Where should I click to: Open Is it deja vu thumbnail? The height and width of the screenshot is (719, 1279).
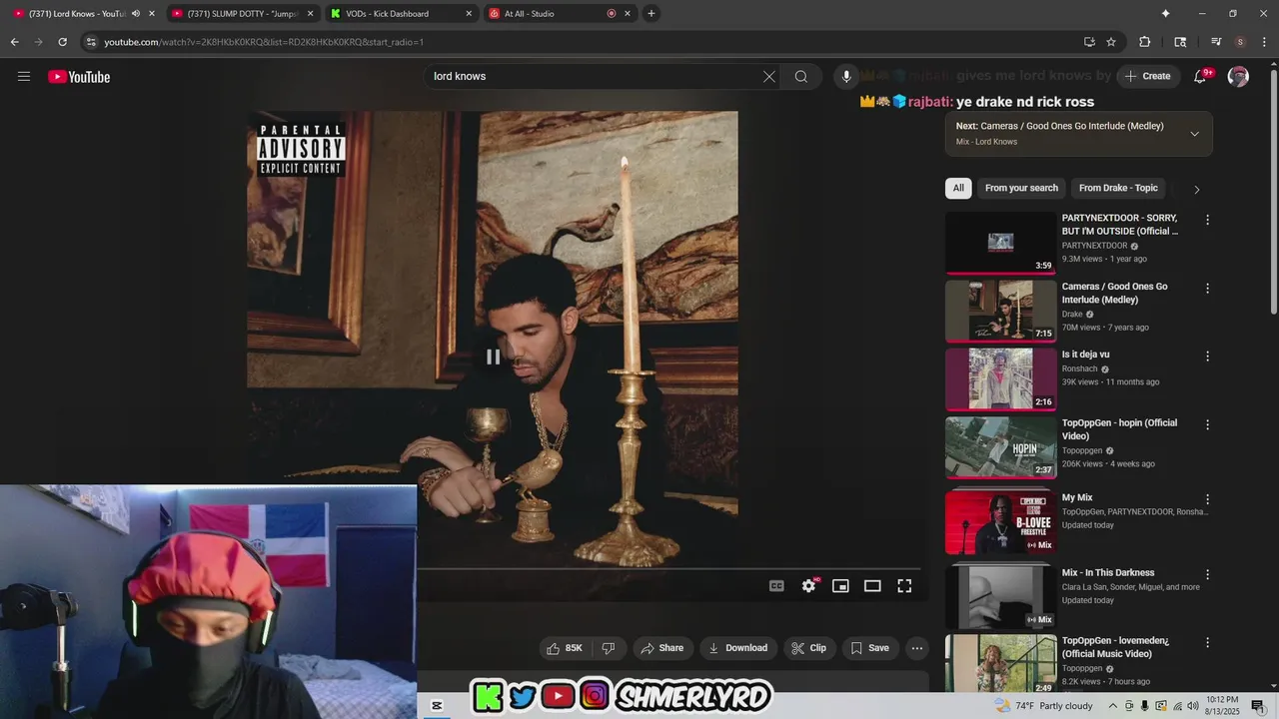tap(1000, 378)
